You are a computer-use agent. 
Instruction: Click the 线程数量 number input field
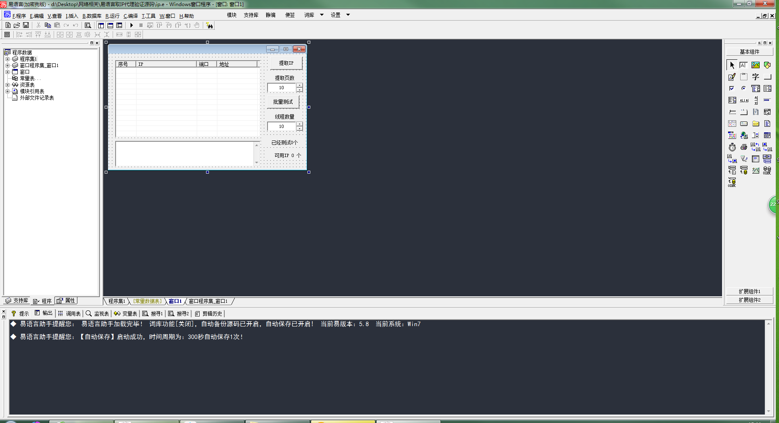point(282,126)
